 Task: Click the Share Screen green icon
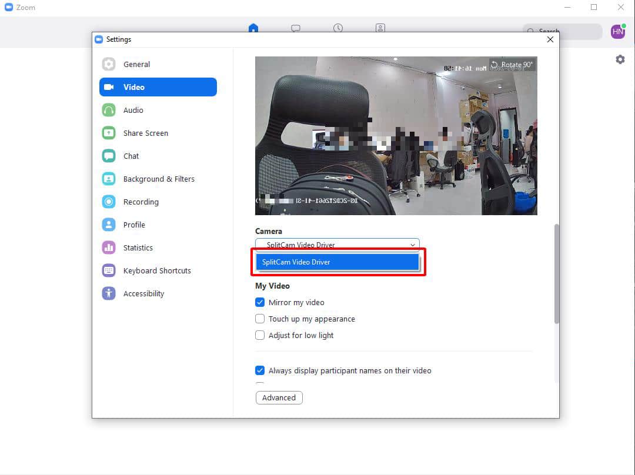[109, 133]
